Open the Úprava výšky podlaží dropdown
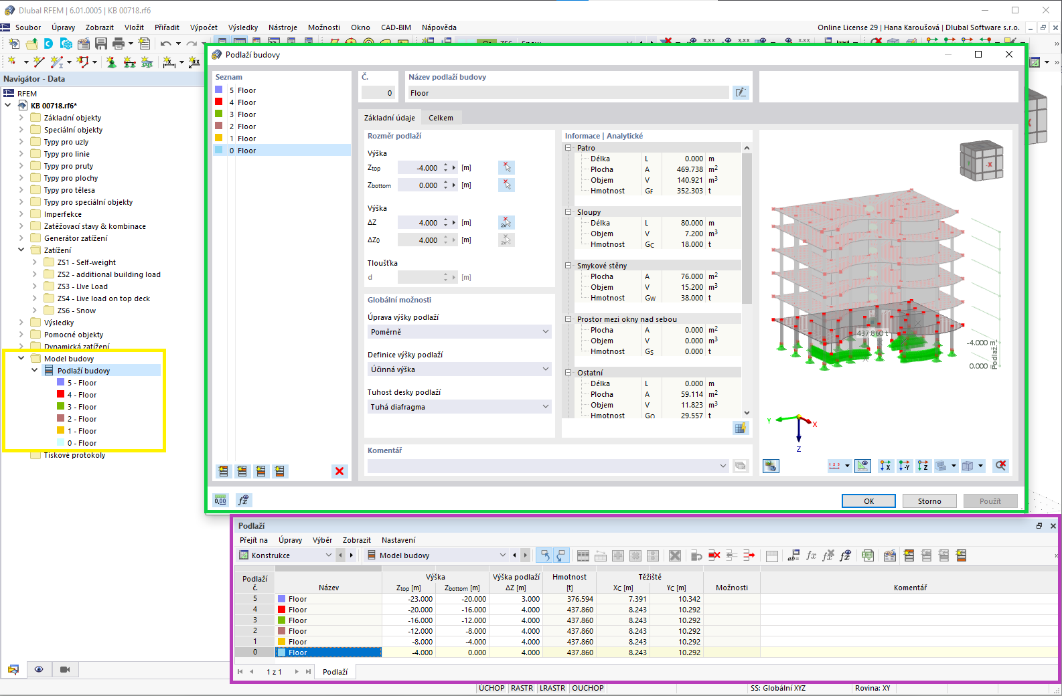This screenshot has height=696, width=1062. tap(459, 332)
